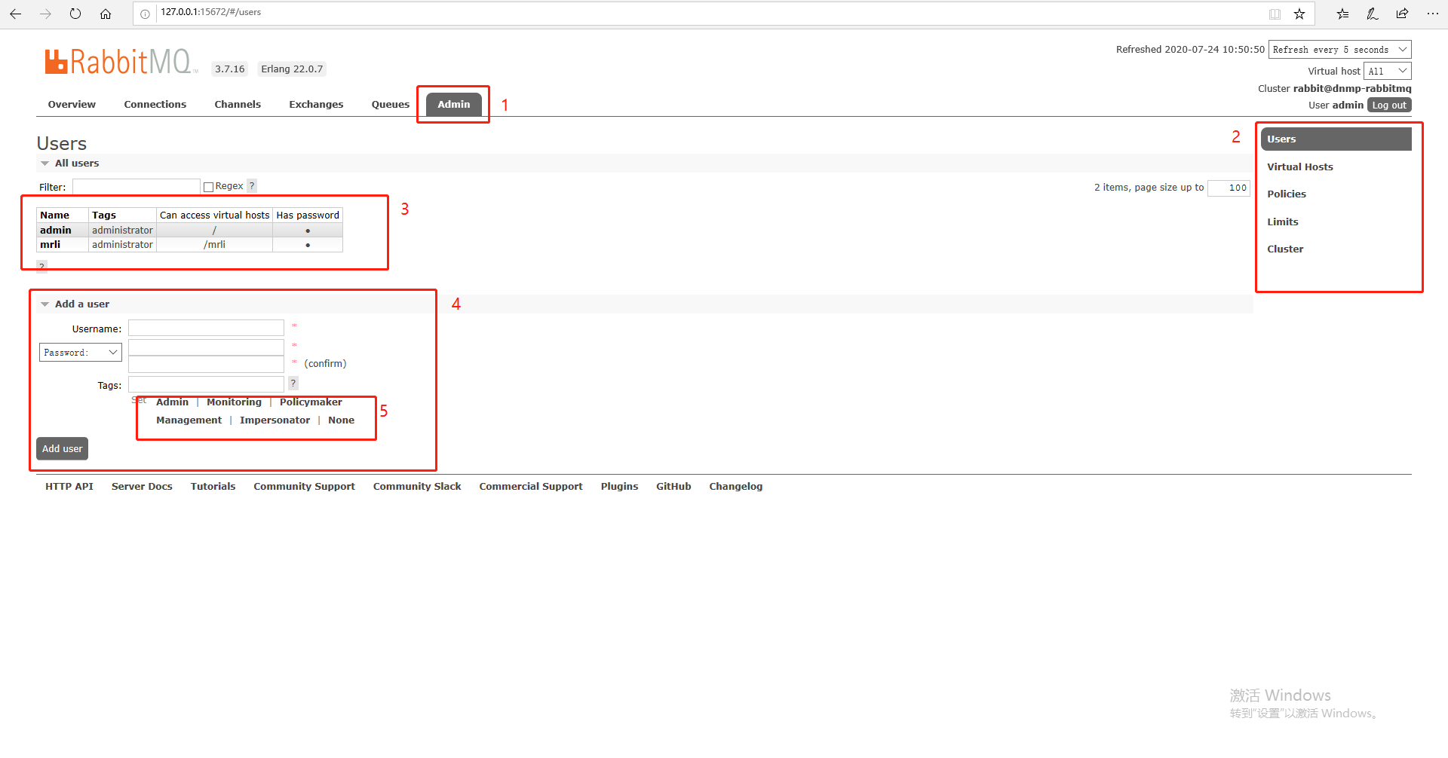Click the share page icon
Image resolution: width=1448 pixels, height=758 pixels.
click(1402, 14)
